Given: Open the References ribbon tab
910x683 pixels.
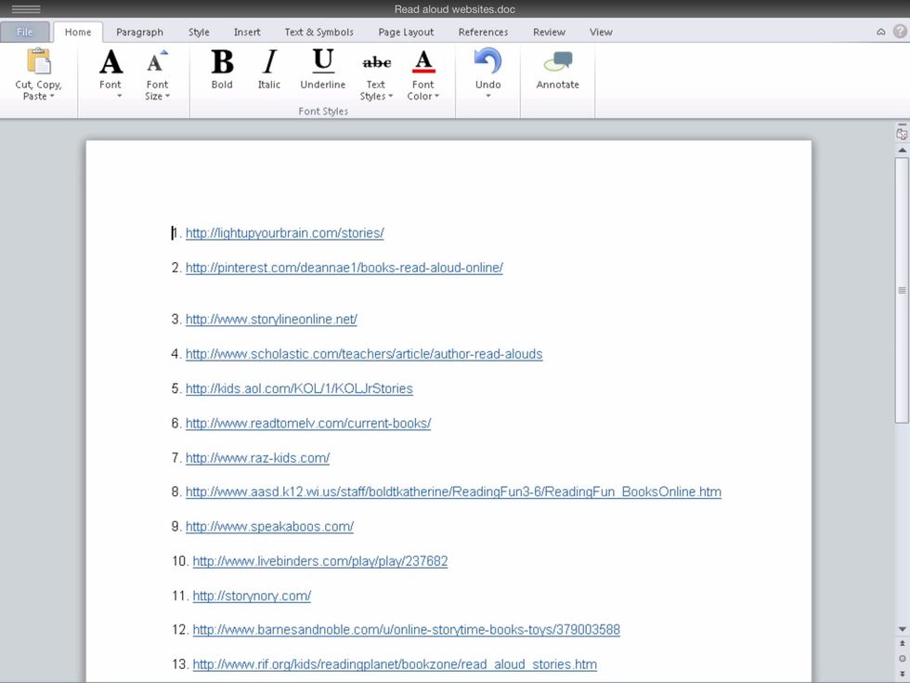Looking at the screenshot, I should point(483,31).
